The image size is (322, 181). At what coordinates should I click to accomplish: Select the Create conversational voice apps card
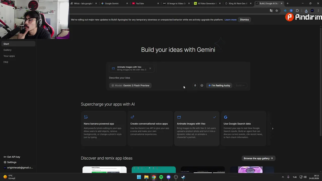coord(150,128)
